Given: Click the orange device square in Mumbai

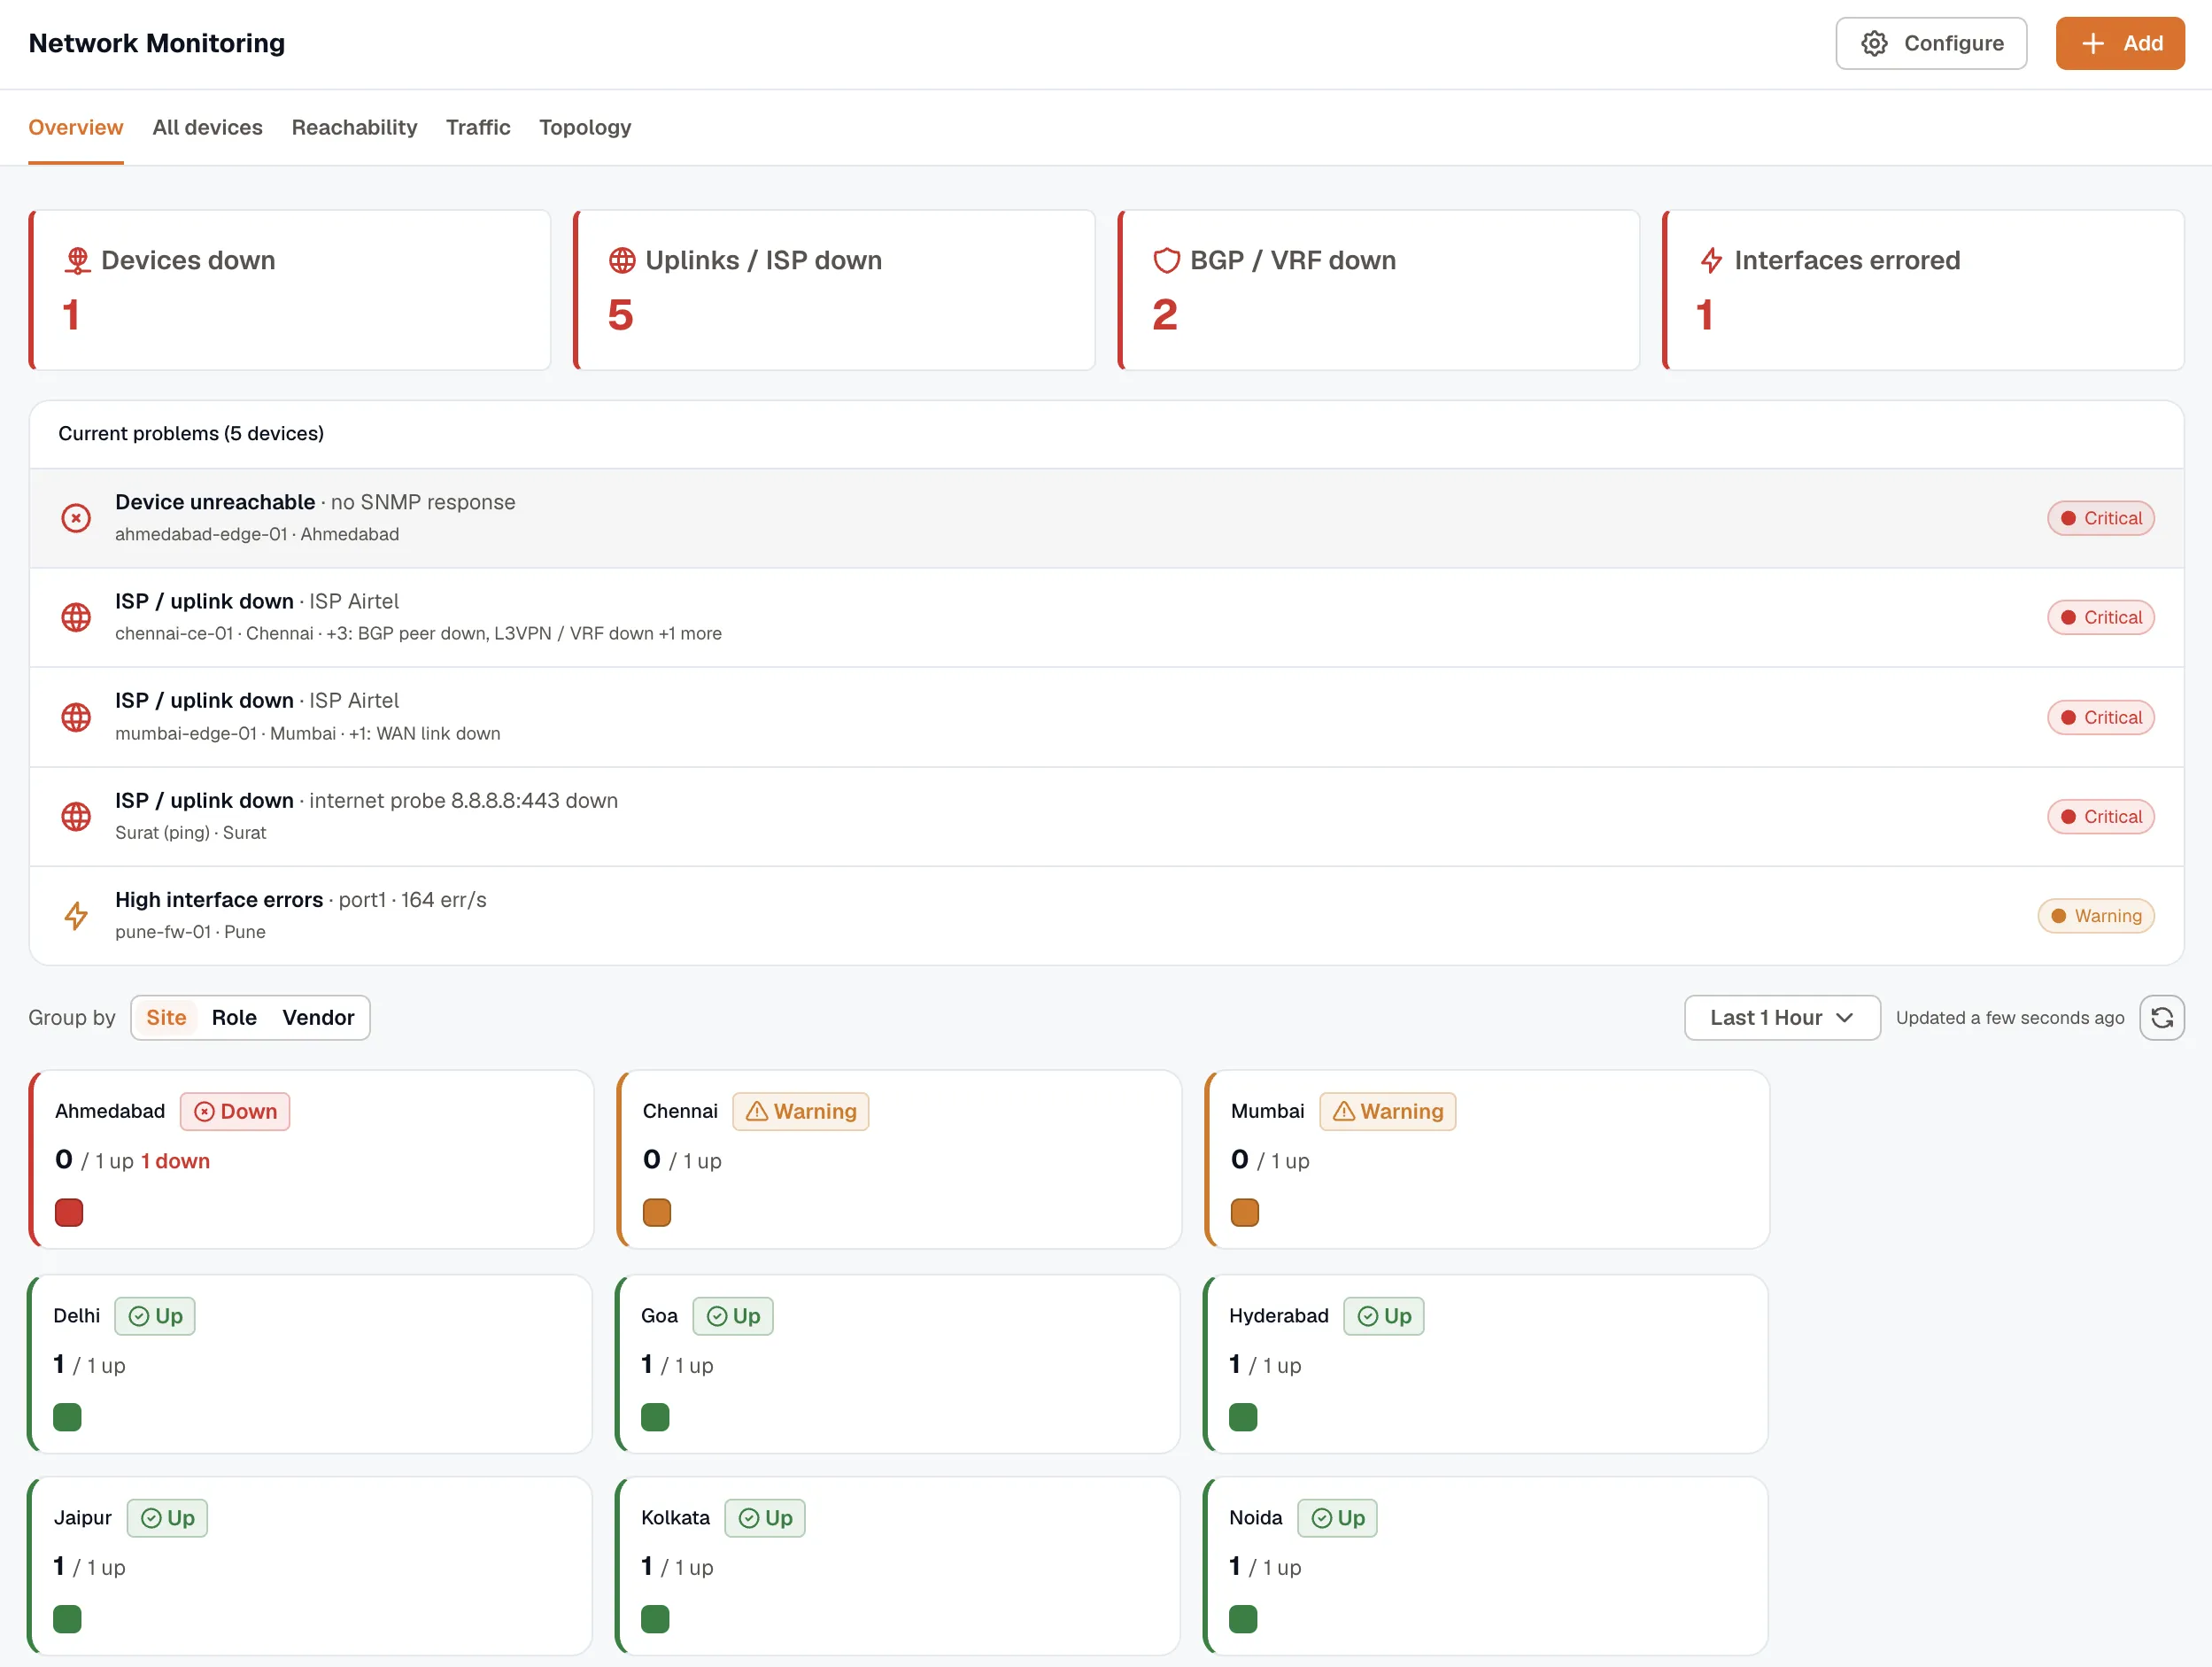Looking at the screenshot, I should pyautogui.click(x=1245, y=1212).
